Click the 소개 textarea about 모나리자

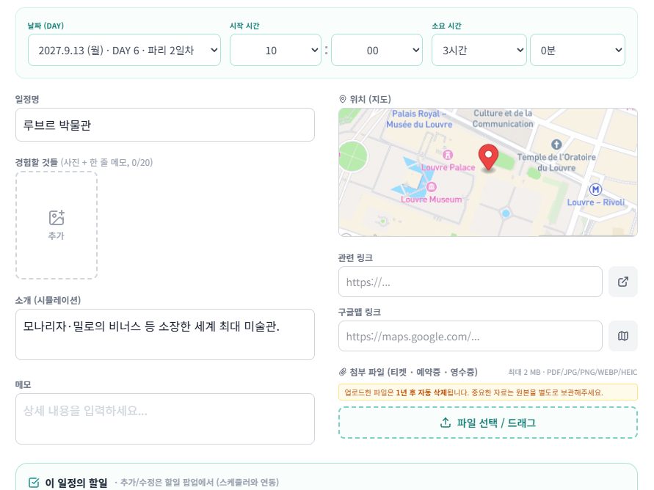164,334
